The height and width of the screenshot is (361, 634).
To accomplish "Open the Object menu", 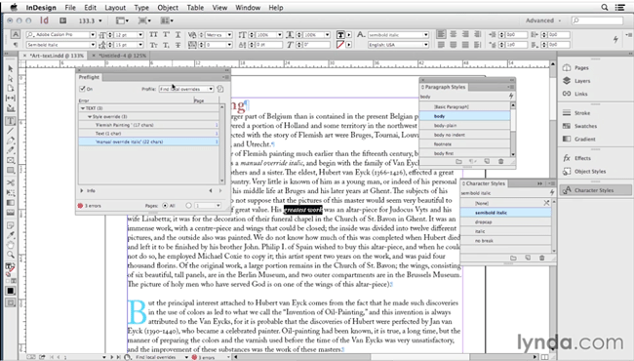I will [x=168, y=7].
